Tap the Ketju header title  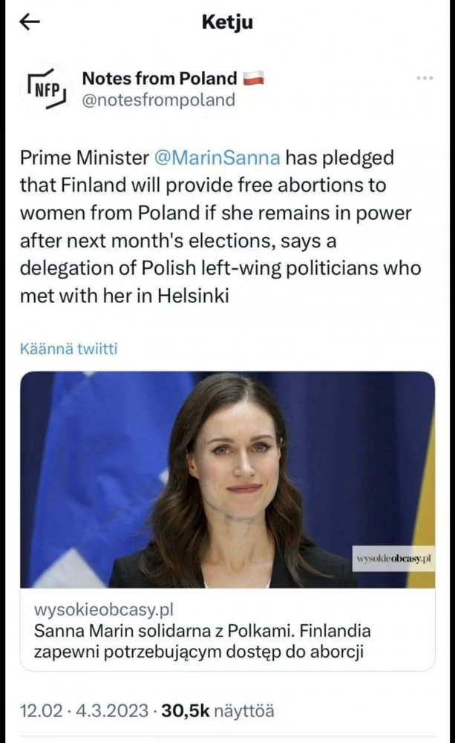point(227,22)
